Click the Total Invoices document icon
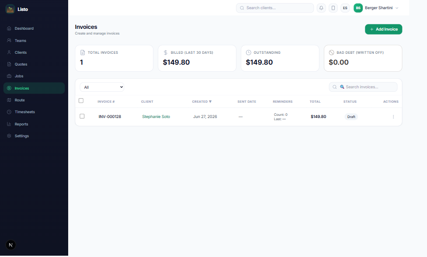427x257 pixels. tap(83, 52)
